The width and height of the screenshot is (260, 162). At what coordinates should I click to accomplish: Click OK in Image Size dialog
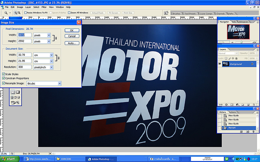click(x=72, y=30)
